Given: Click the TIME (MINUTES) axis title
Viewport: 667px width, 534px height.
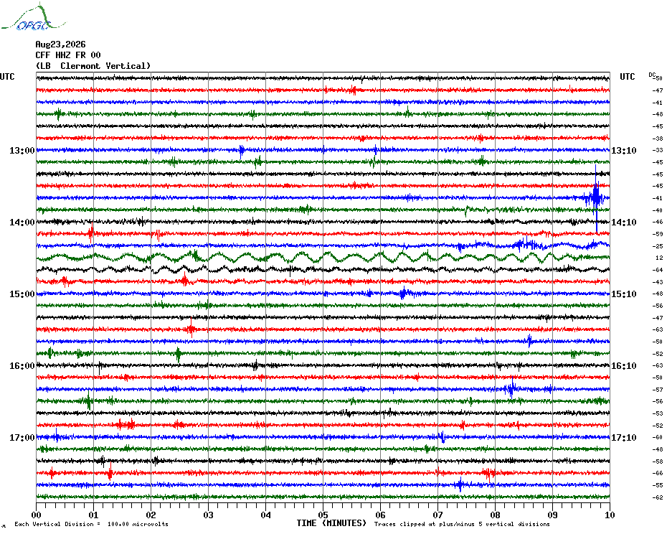Looking at the screenshot, I should [331, 523].
